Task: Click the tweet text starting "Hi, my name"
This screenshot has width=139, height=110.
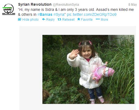Action: point(76,12)
